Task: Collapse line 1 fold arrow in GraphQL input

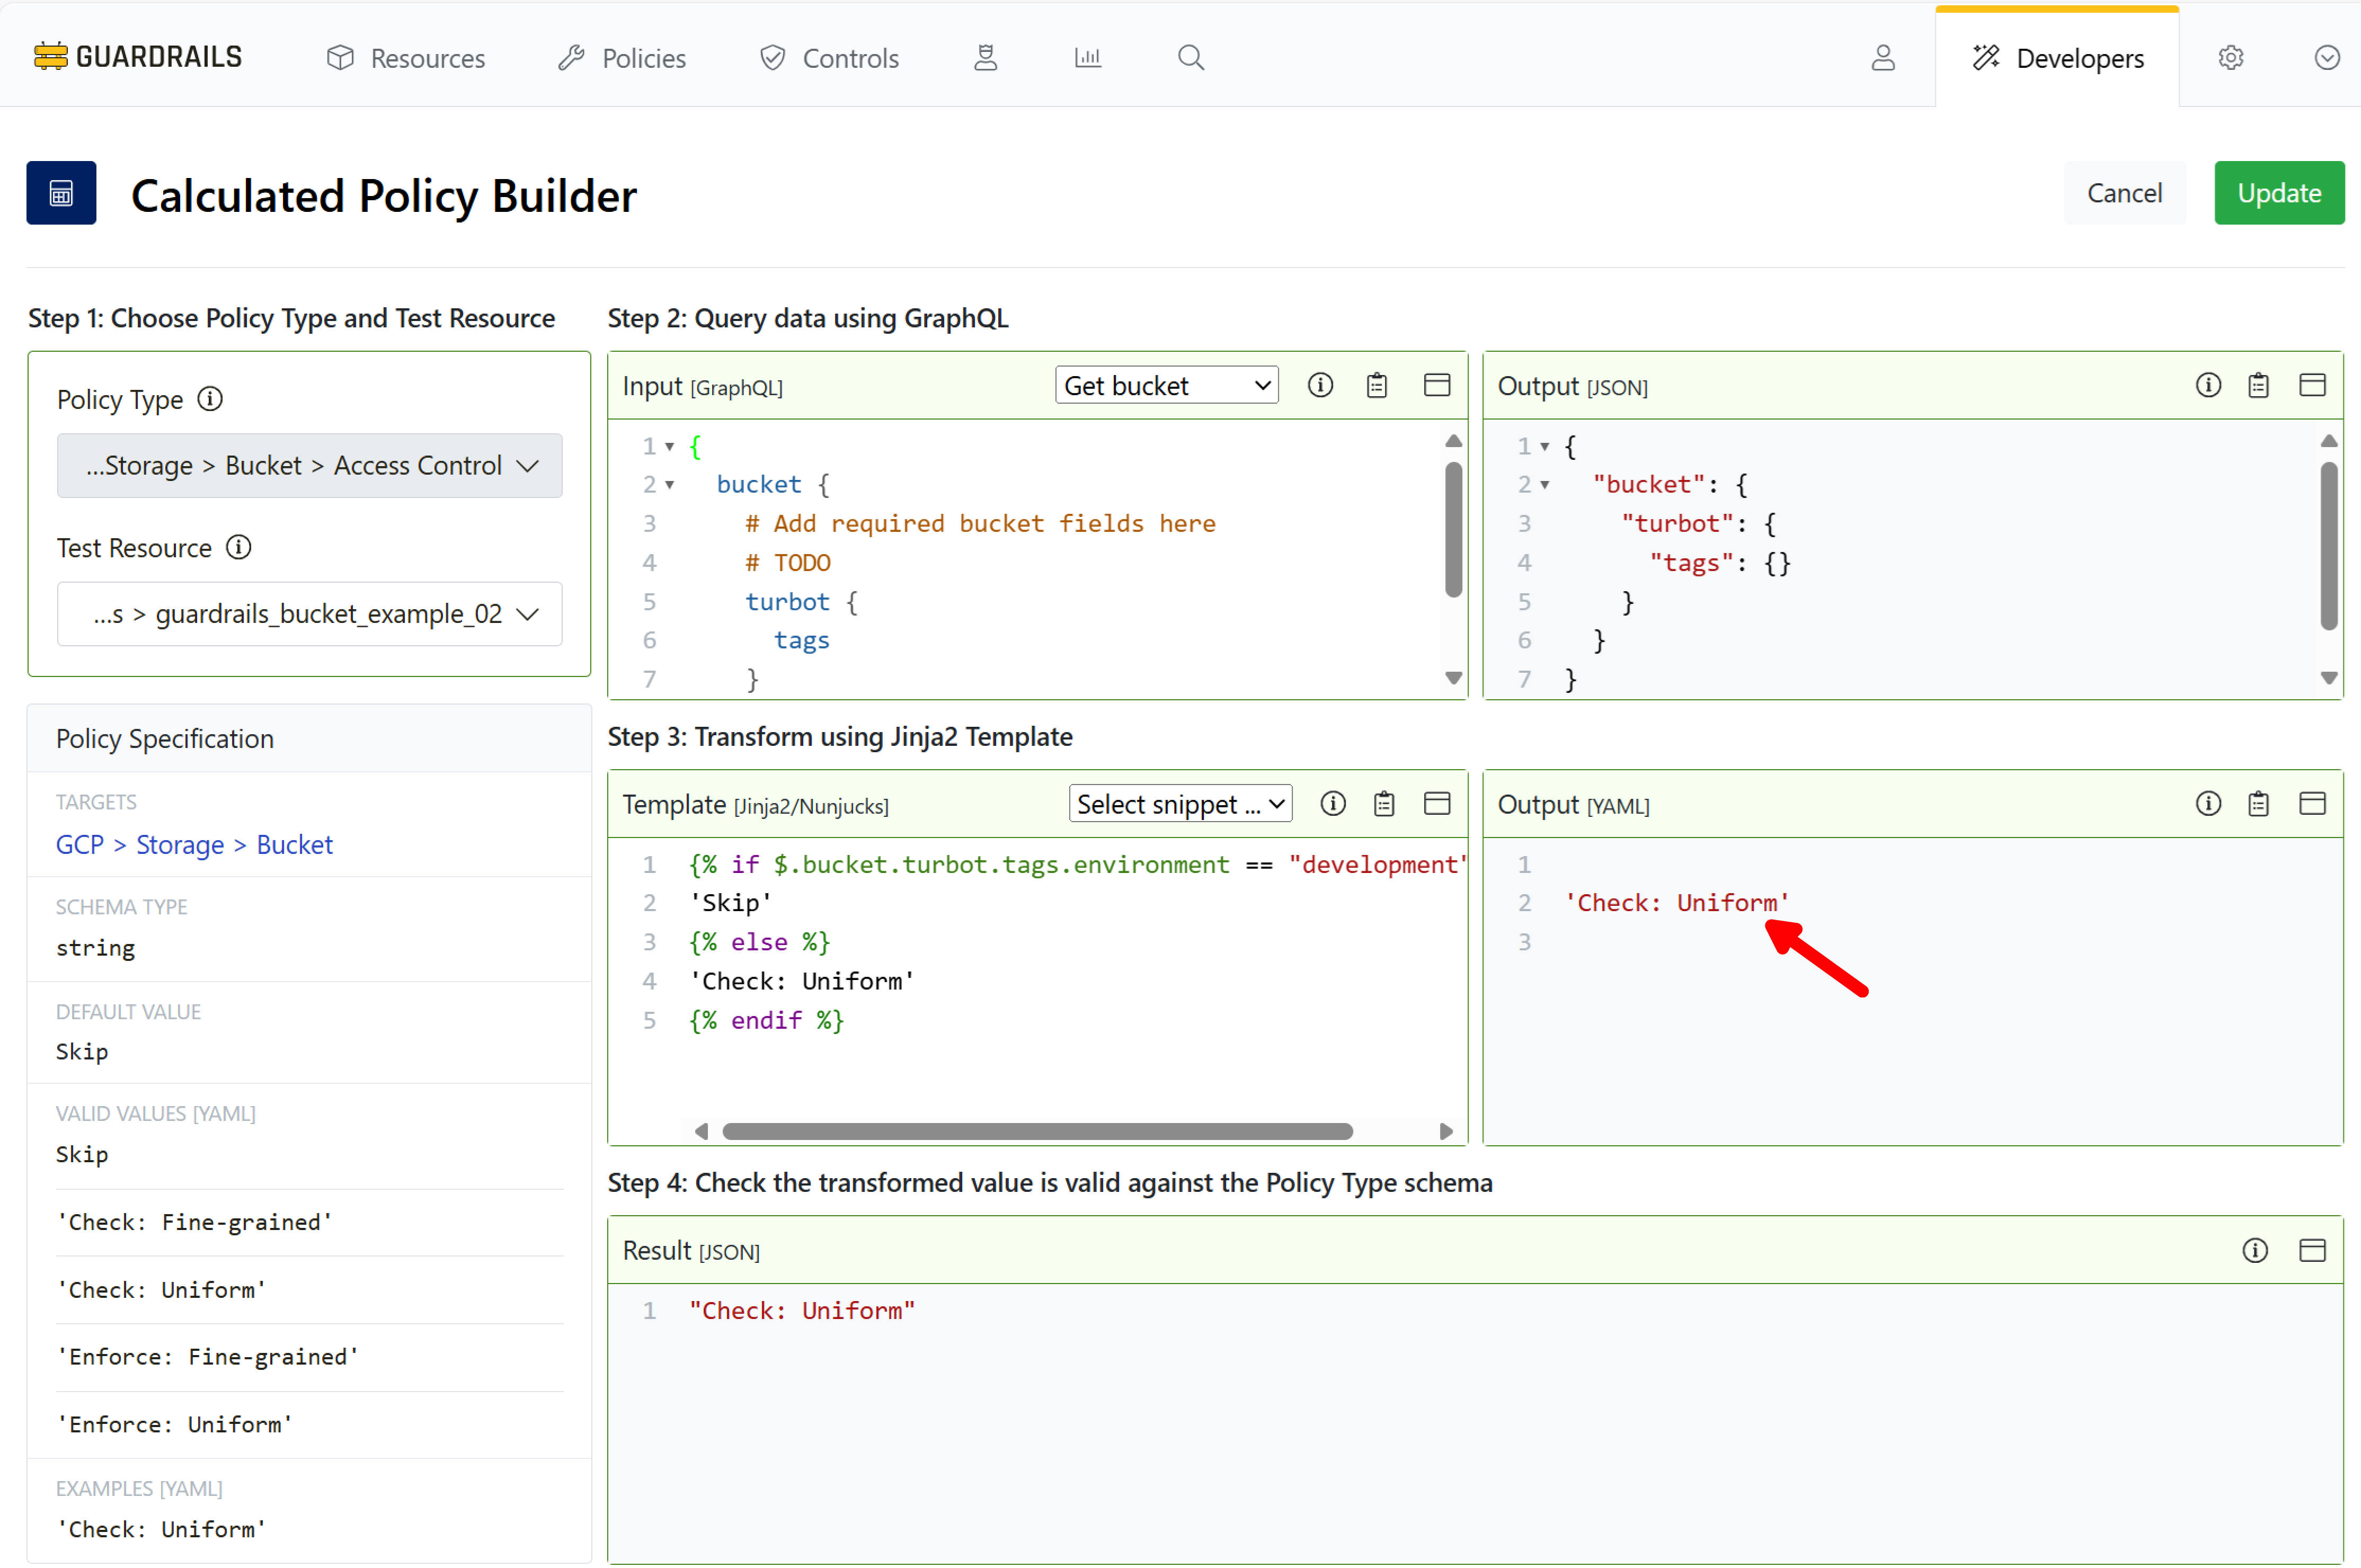Action: (x=670, y=447)
